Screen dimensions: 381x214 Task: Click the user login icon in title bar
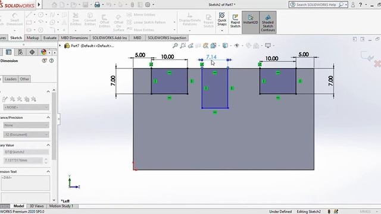tap(353, 5)
